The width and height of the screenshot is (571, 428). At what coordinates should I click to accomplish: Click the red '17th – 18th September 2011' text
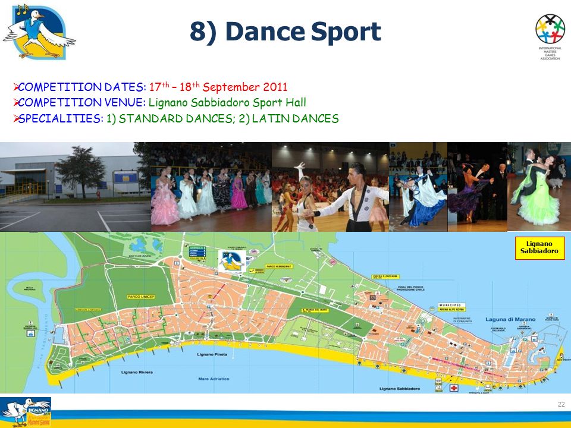click(218, 87)
